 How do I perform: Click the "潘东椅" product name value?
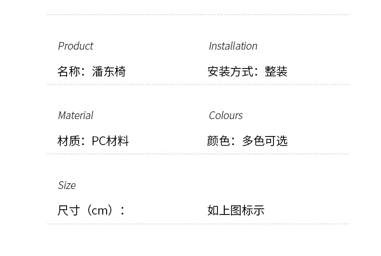[109, 72]
